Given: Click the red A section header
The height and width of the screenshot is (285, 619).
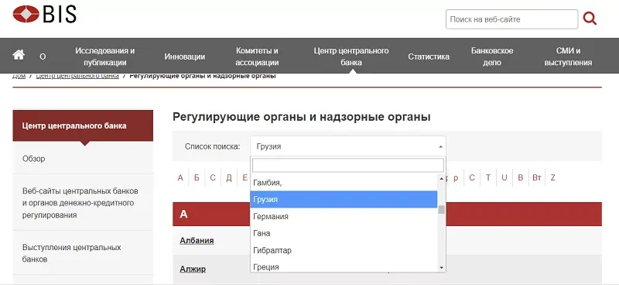Looking at the screenshot, I should point(387,215).
